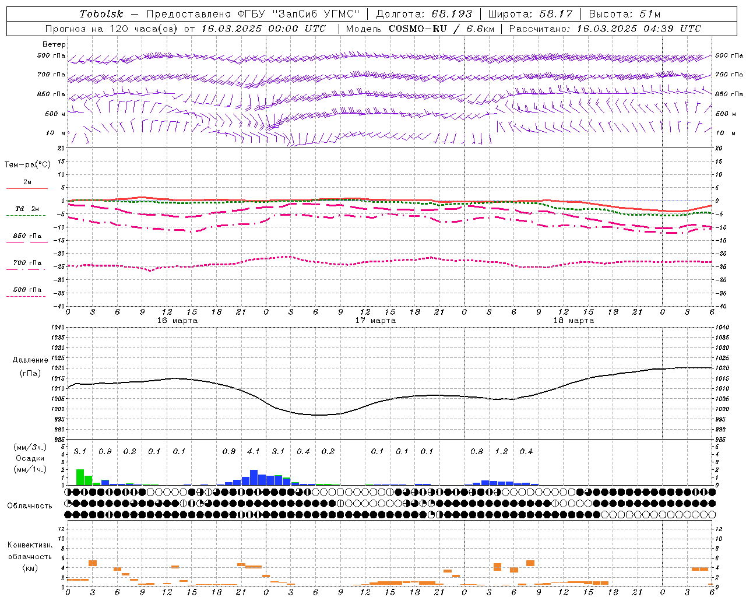Click the 3-hour precipitation value "1.2"
Image resolution: width=746 pixels, height=597 pixels.
click(x=501, y=452)
